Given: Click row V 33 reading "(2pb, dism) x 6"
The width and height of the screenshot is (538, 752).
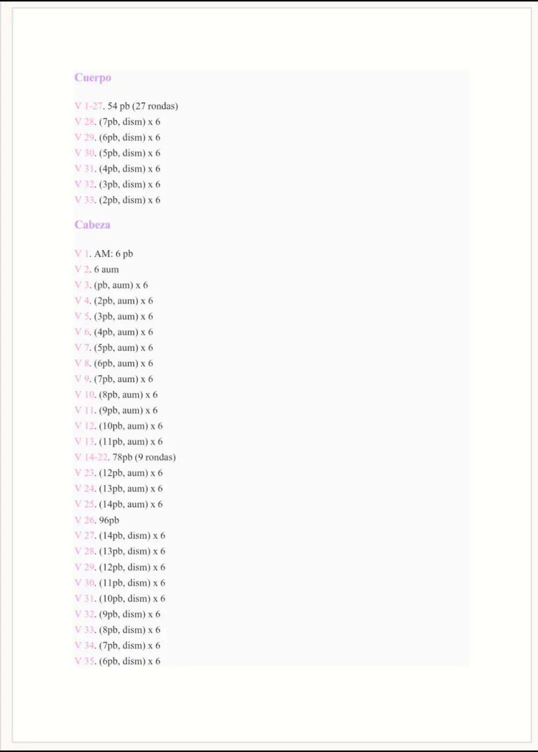Looking at the screenshot, I should click(x=130, y=200).
